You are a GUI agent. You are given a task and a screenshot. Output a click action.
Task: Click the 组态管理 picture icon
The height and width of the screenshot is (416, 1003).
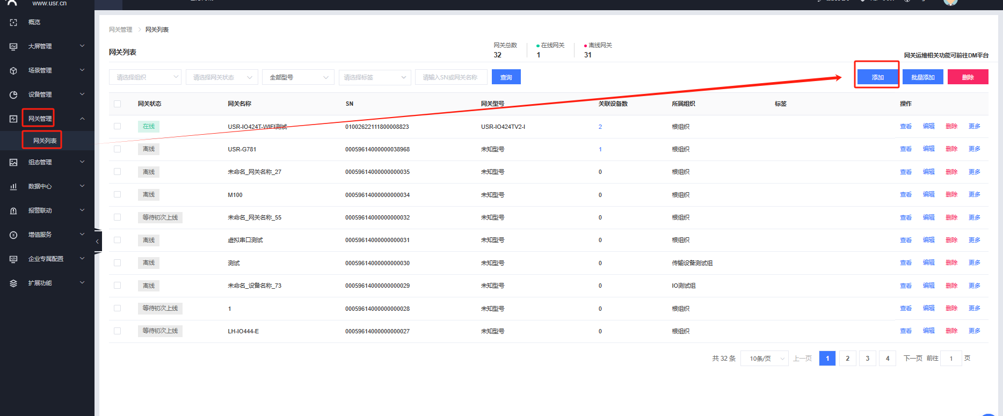[13, 162]
